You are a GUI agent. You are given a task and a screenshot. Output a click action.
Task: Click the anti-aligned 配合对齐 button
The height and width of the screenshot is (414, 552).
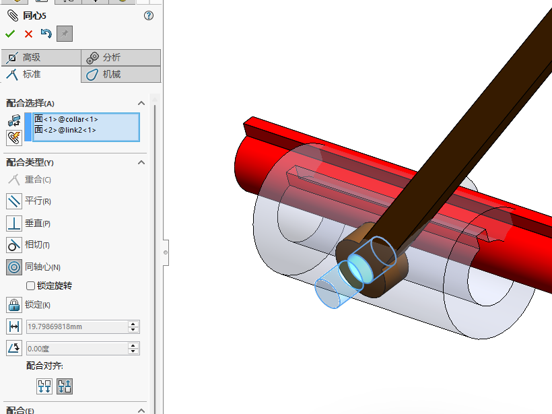pos(65,386)
